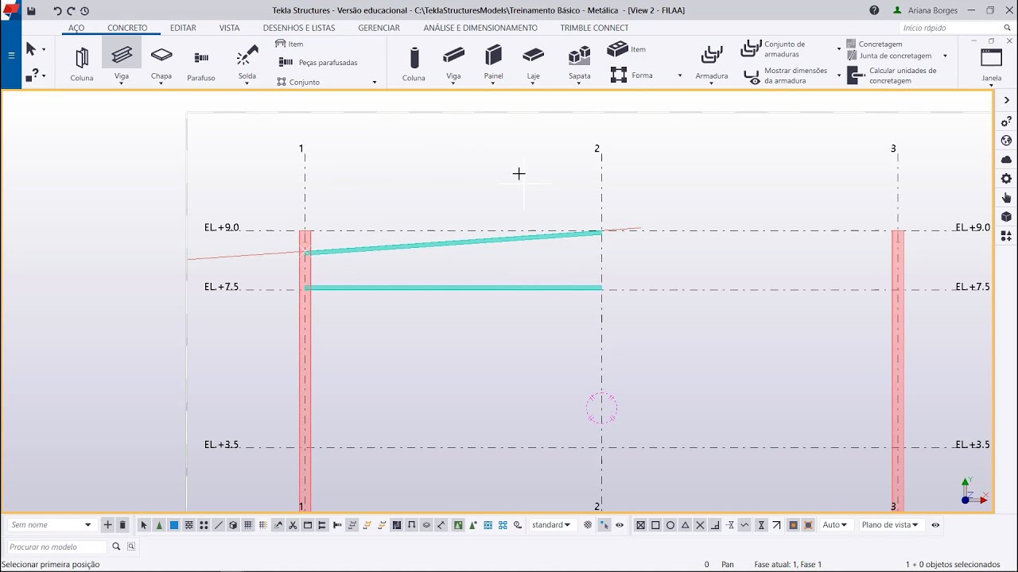Click Calcular unidades de concretagem

tap(892, 75)
